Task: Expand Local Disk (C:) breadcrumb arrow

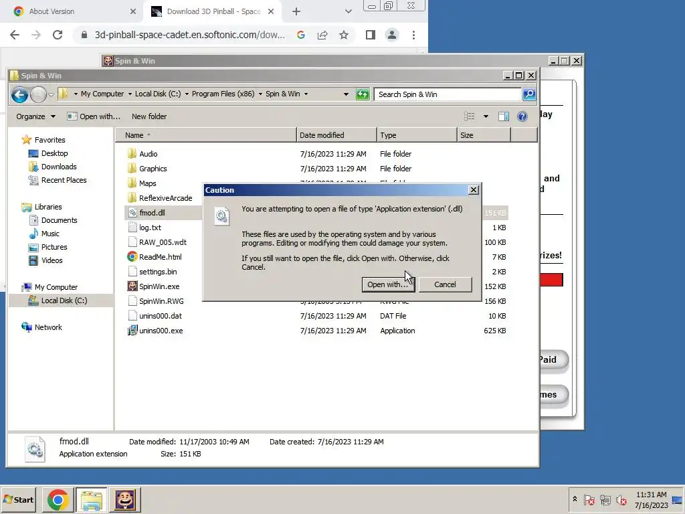Action: click(x=187, y=94)
